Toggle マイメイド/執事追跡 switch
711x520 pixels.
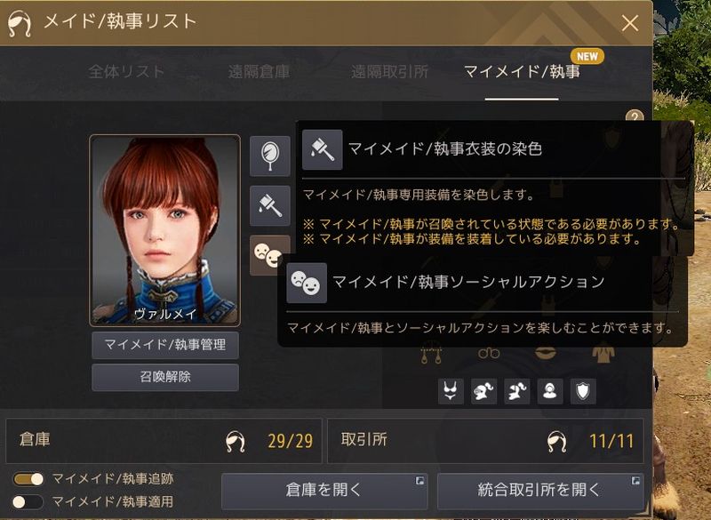tap(28, 479)
